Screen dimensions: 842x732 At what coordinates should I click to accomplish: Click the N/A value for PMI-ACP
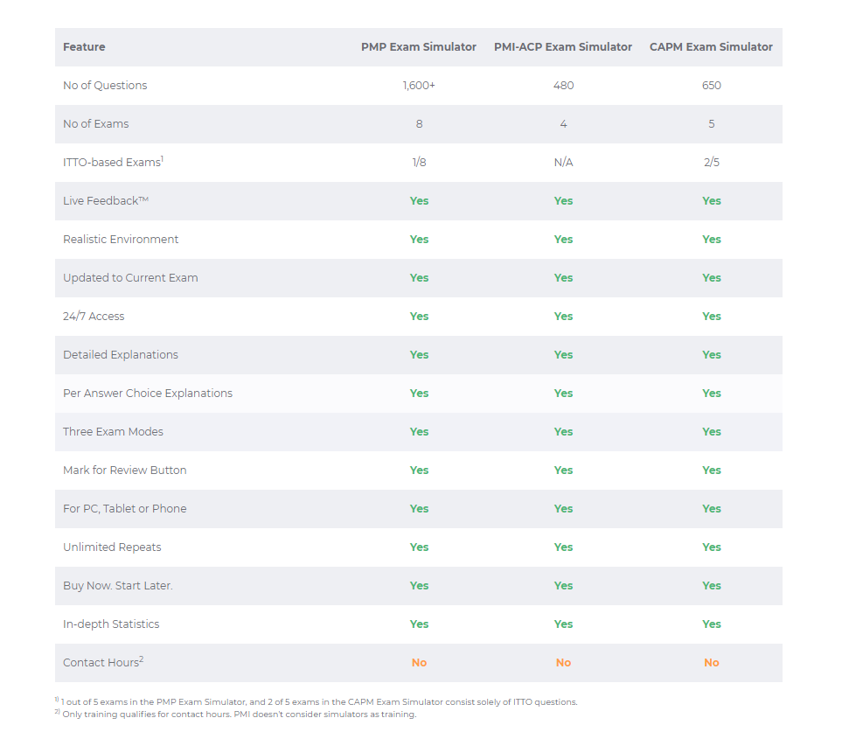click(x=563, y=162)
